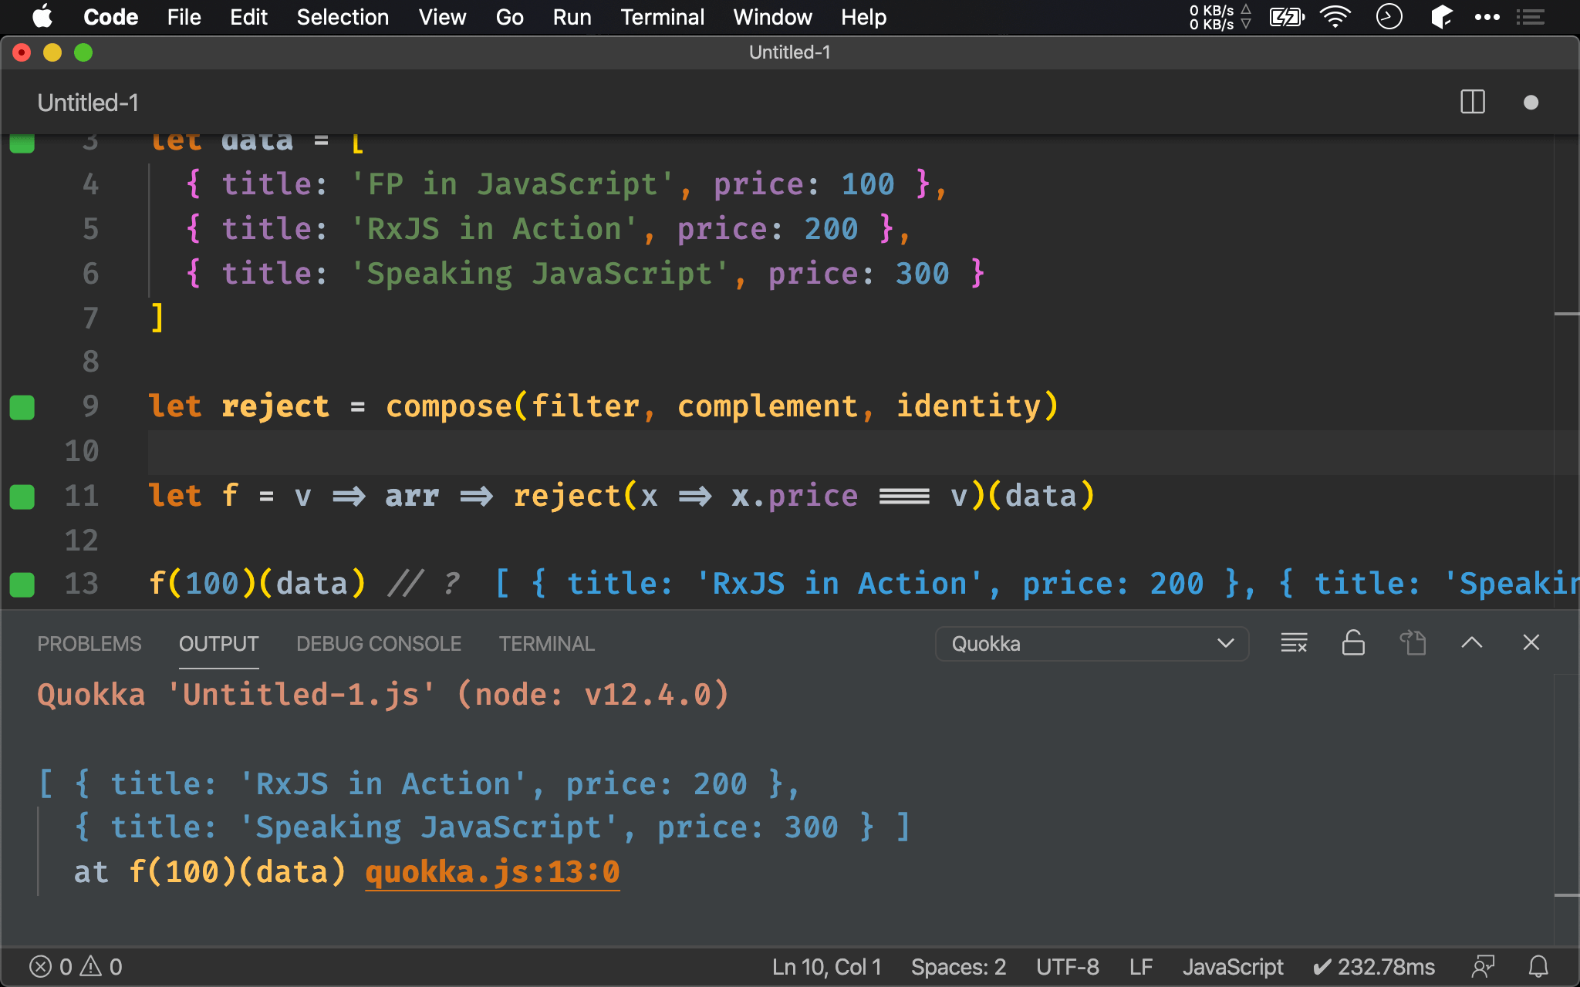Click the split editor icon
The image size is (1580, 987).
(1472, 103)
